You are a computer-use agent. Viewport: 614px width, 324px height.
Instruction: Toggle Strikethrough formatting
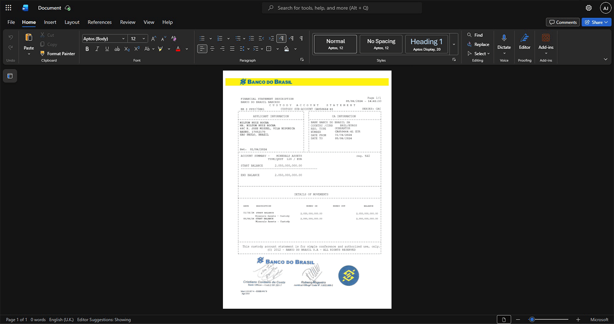(x=117, y=49)
